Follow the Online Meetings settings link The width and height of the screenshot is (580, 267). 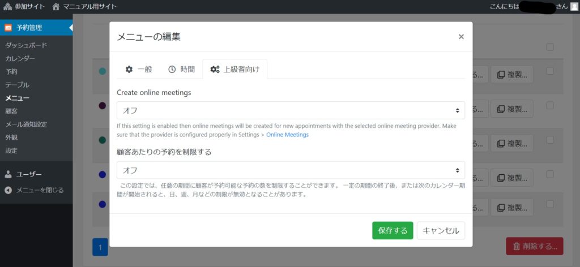coord(287,135)
